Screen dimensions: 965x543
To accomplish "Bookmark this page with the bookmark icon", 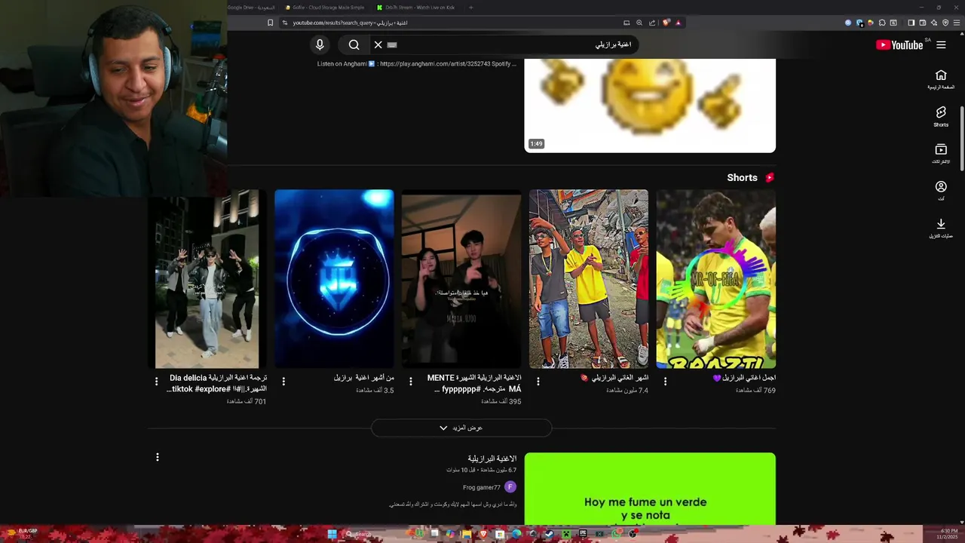I will pos(270,23).
